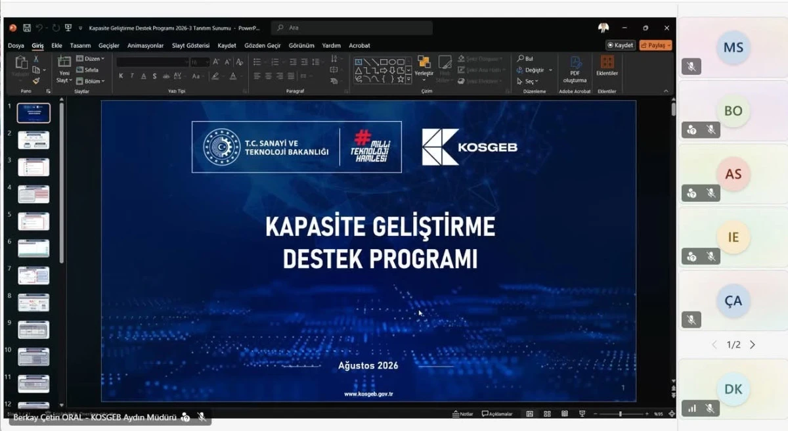
Task: Go to next participants page arrow
Action: [753, 345]
